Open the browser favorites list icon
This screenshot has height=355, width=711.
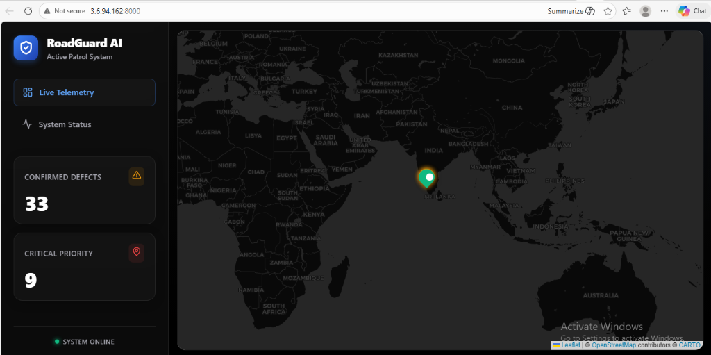tap(627, 11)
